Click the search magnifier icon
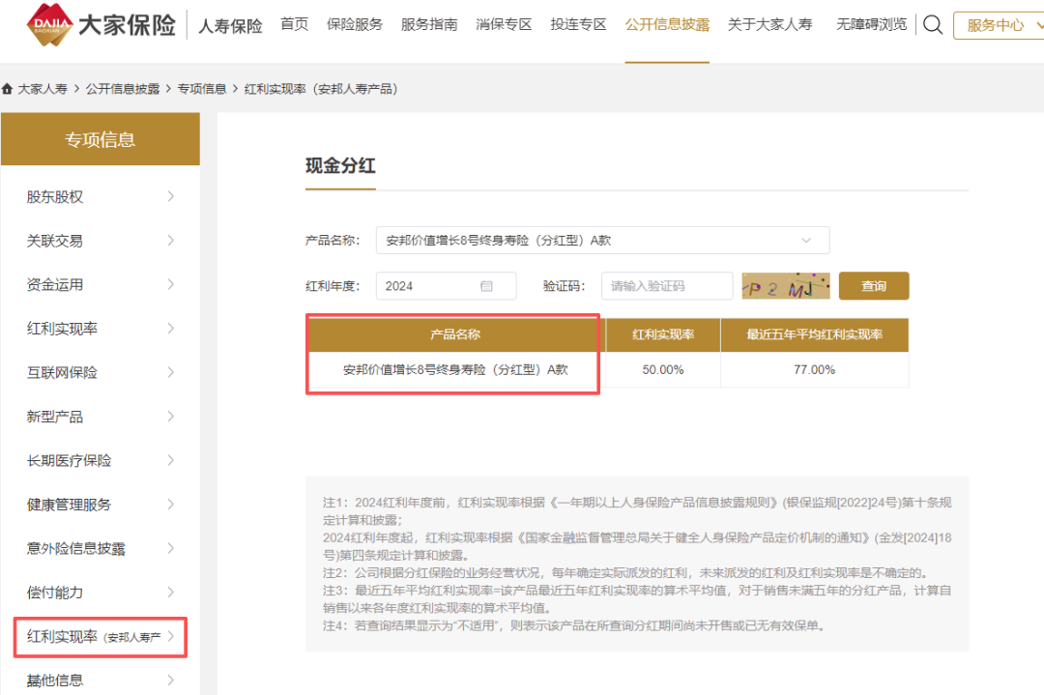 coord(932,25)
